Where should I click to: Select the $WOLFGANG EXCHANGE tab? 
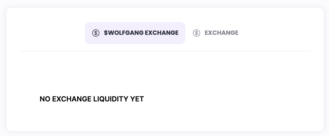coord(135,33)
